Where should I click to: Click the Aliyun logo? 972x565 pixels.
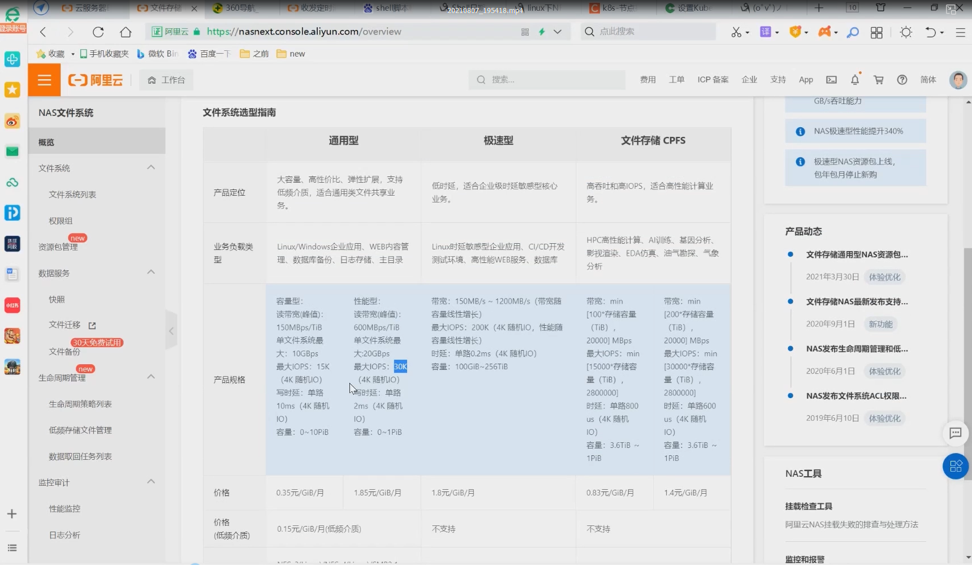click(96, 80)
